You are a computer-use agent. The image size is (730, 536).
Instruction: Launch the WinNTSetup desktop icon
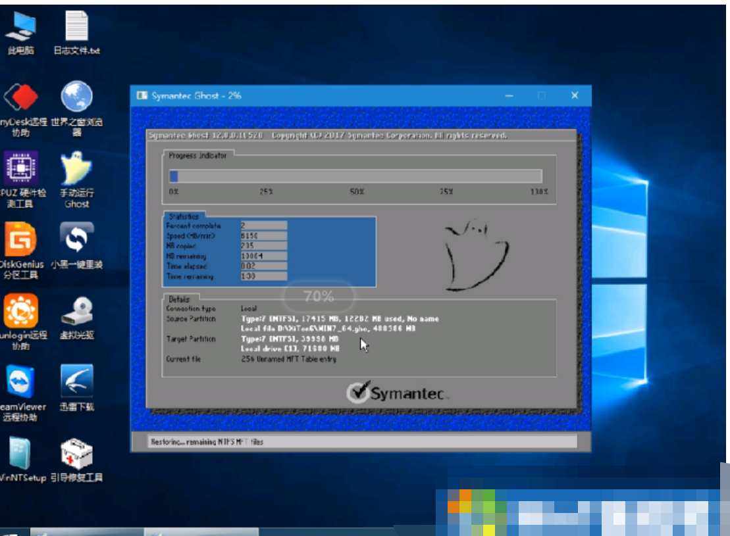(x=21, y=454)
